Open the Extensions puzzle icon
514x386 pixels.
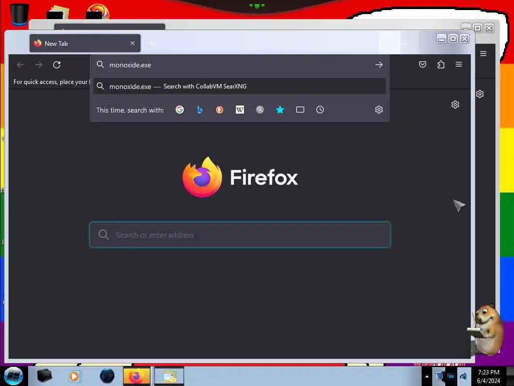click(x=441, y=64)
